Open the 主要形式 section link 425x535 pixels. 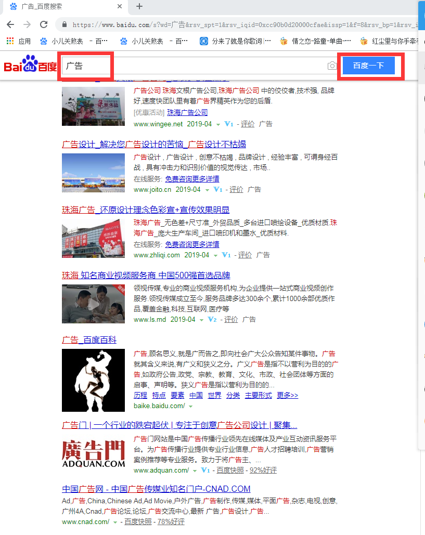point(259,395)
